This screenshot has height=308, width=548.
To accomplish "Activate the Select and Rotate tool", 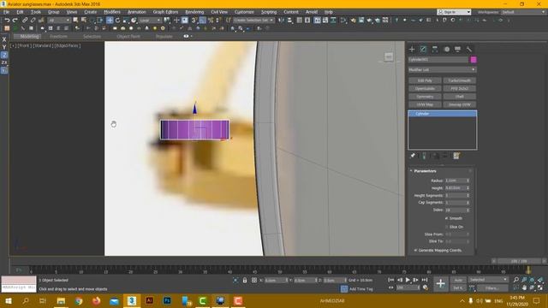I will tap(118, 21).
